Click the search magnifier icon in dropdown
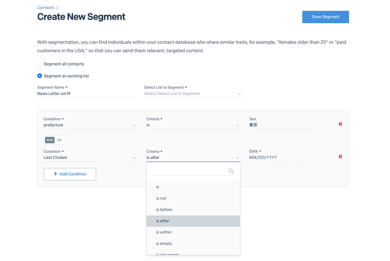The width and height of the screenshot is (390, 261). 231,171
